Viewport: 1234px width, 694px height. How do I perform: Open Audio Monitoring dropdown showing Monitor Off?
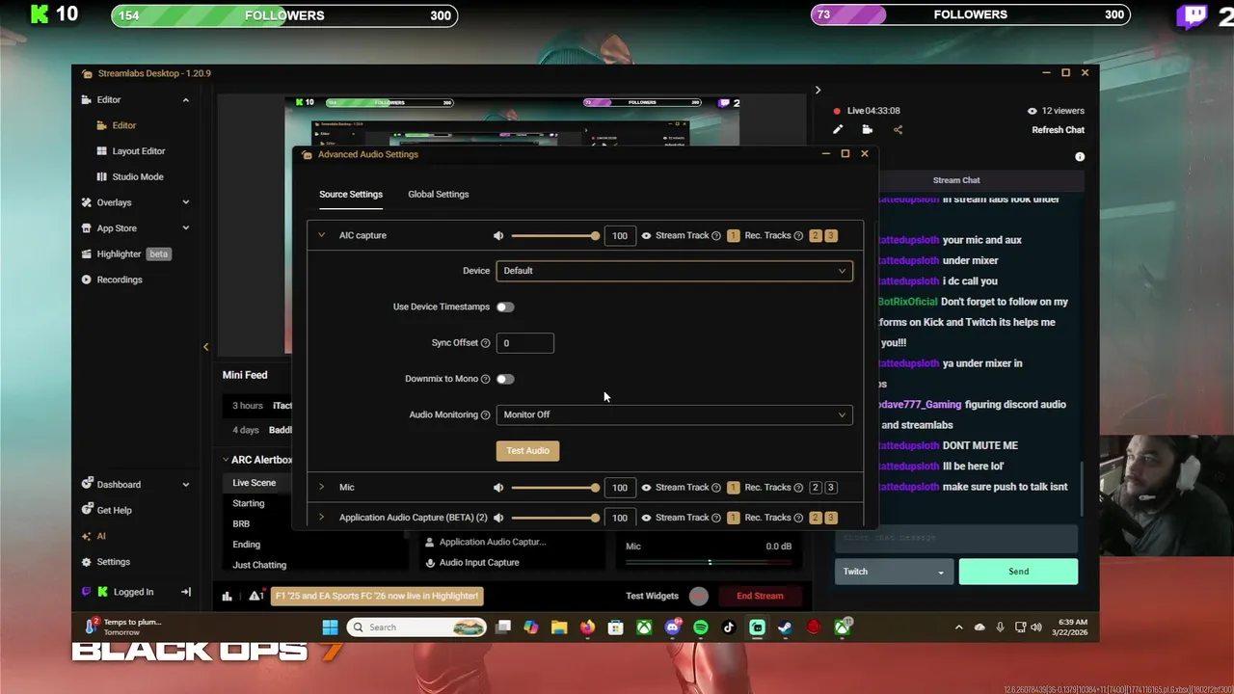click(x=674, y=414)
